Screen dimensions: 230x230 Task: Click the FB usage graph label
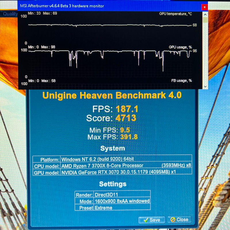tap(181, 81)
